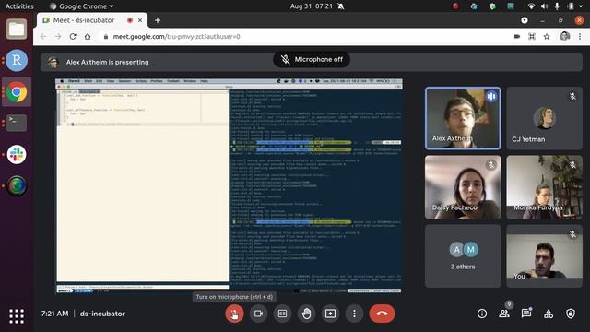Screen dimensions: 590x332
Task: Select your own video tile
Action: (x=545, y=256)
